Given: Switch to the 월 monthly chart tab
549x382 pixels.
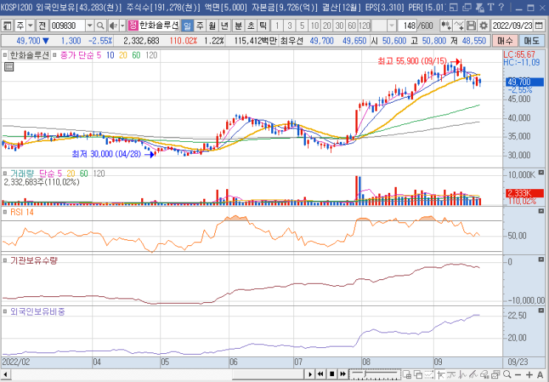Looking at the screenshot, I should point(212,25).
